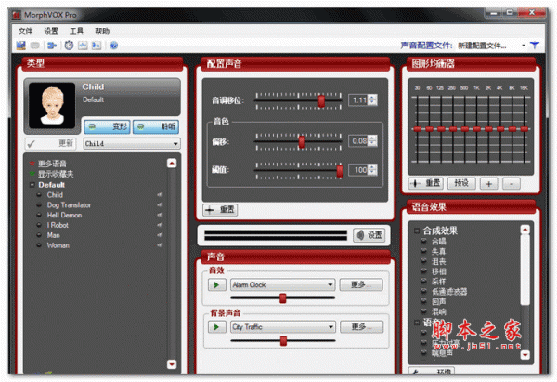Screen dimensions: 557x382
Task: Click the background sound volume slider handle
Action: click(283, 341)
